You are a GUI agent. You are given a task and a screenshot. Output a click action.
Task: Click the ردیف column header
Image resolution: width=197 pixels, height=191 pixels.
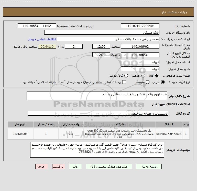(186, 124)
